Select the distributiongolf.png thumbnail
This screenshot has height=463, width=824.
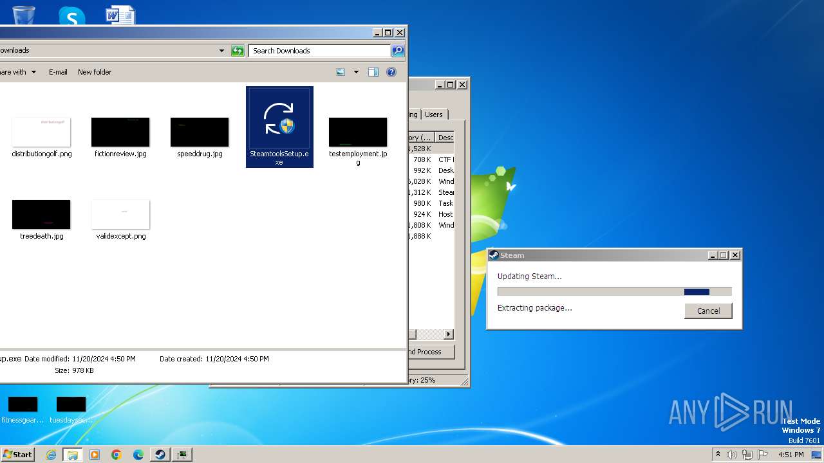click(41, 132)
